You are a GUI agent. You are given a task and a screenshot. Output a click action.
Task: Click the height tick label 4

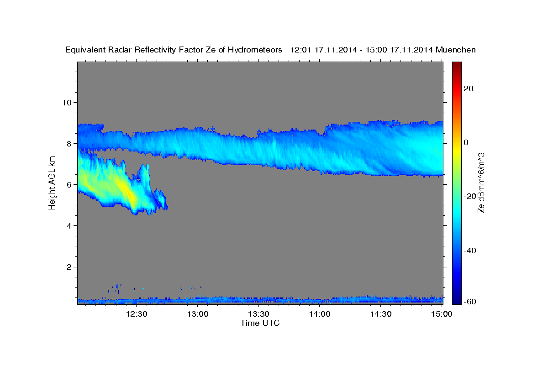(x=70, y=226)
